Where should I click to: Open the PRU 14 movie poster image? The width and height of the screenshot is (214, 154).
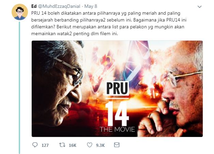(117, 89)
